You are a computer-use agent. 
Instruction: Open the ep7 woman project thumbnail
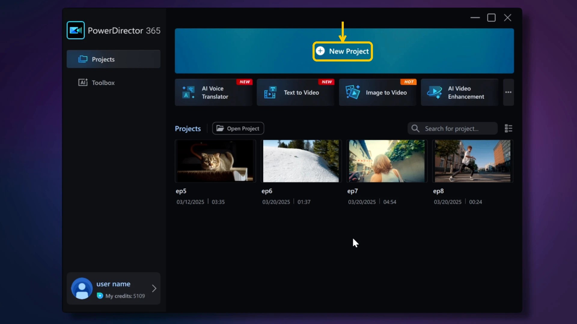tap(387, 161)
